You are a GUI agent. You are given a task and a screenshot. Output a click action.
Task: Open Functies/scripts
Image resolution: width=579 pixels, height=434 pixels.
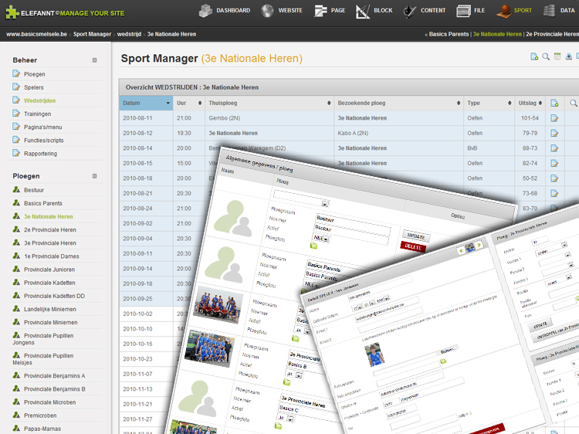click(x=43, y=141)
